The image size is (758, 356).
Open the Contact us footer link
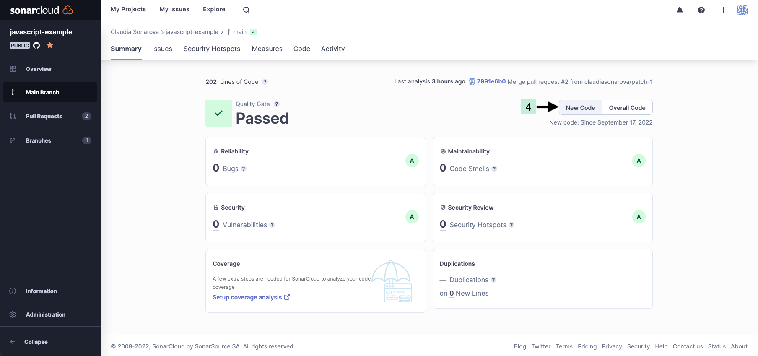688,346
